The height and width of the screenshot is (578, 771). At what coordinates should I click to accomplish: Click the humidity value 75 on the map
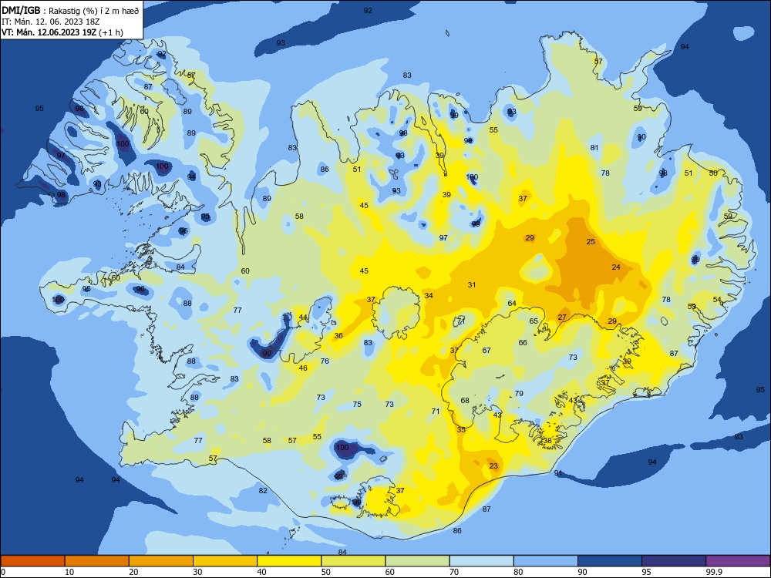[357, 404]
